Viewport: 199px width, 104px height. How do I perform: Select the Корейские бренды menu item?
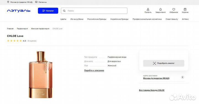click(x=119, y=19)
